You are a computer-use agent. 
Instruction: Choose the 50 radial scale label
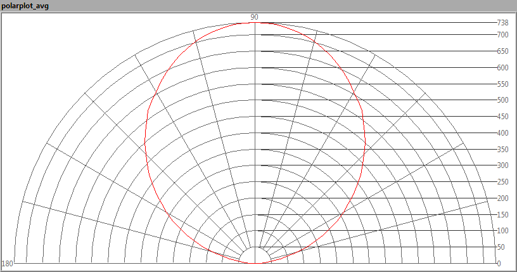coord(501,247)
